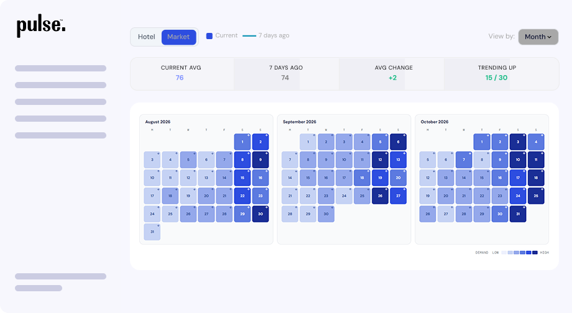Select September 12 day cell
The height and width of the screenshot is (313, 572).
(x=380, y=160)
